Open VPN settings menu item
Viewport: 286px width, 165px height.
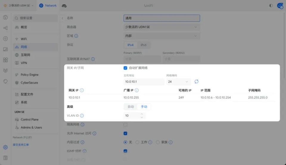click(35, 63)
